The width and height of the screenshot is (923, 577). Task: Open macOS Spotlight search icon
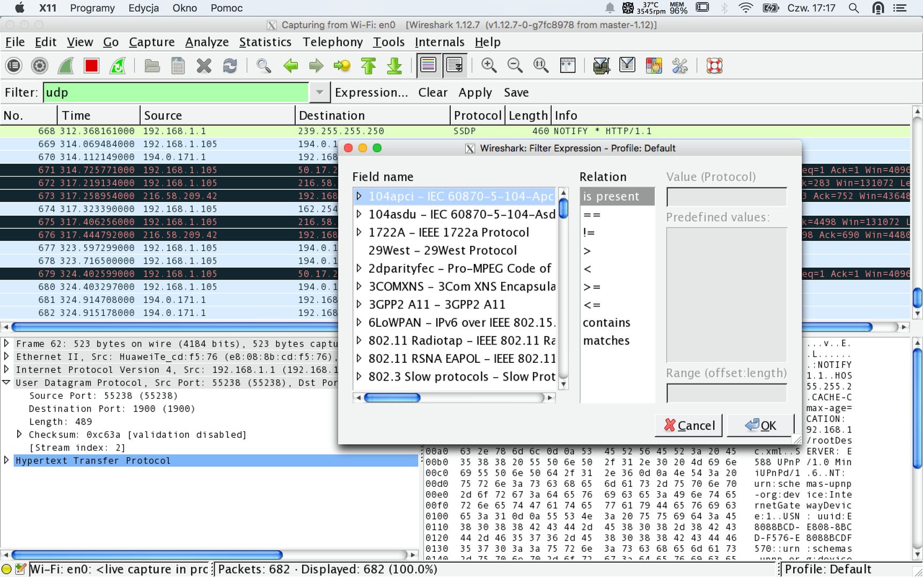854,8
